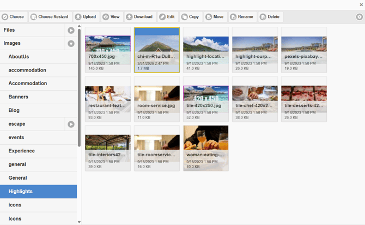The height and width of the screenshot is (225, 365).
Task: Collapse the Images folder arrow
Action: click(71, 44)
